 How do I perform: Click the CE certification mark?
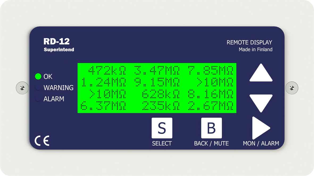click(x=42, y=141)
